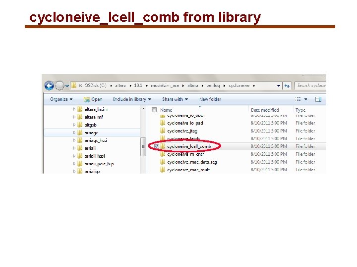Open the view options dropdown arrow
Screen dimensions: 357x267
[306, 99]
